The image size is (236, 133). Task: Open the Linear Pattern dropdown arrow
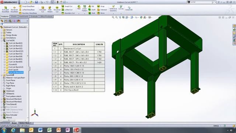84,14
